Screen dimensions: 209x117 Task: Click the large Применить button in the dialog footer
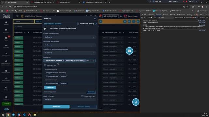[x=56, y=107]
